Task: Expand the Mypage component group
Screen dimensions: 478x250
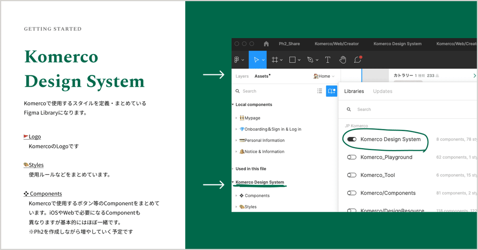Action: [237, 118]
